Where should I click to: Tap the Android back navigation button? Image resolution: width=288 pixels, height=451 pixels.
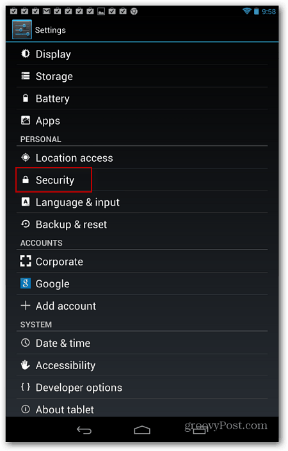coord(84,431)
